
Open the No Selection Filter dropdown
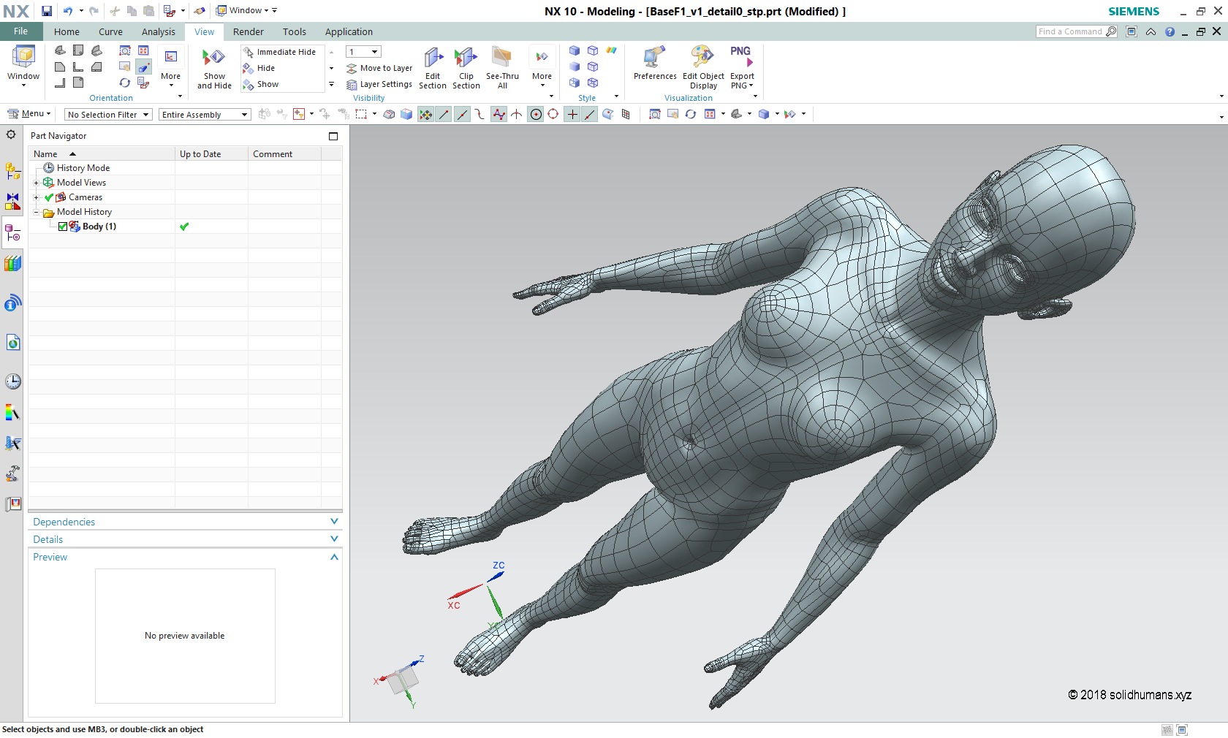[x=108, y=115]
